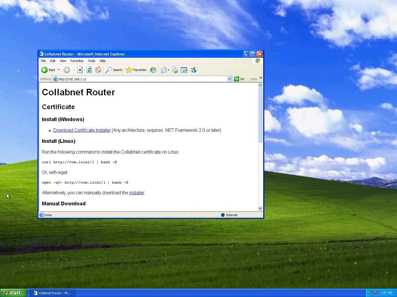
Task: Print the page with the printer icon
Action: coord(175,70)
